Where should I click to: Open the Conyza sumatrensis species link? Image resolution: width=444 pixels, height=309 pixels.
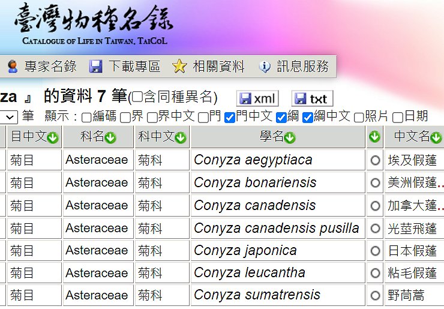257,295
